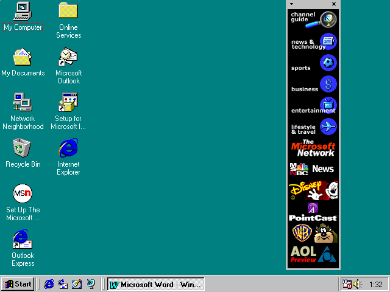Click the Show Desktop Quick Launch icon
This screenshot has height=292, width=390.
(x=77, y=284)
